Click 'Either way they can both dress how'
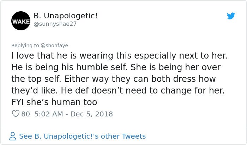 [x=140, y=79]
